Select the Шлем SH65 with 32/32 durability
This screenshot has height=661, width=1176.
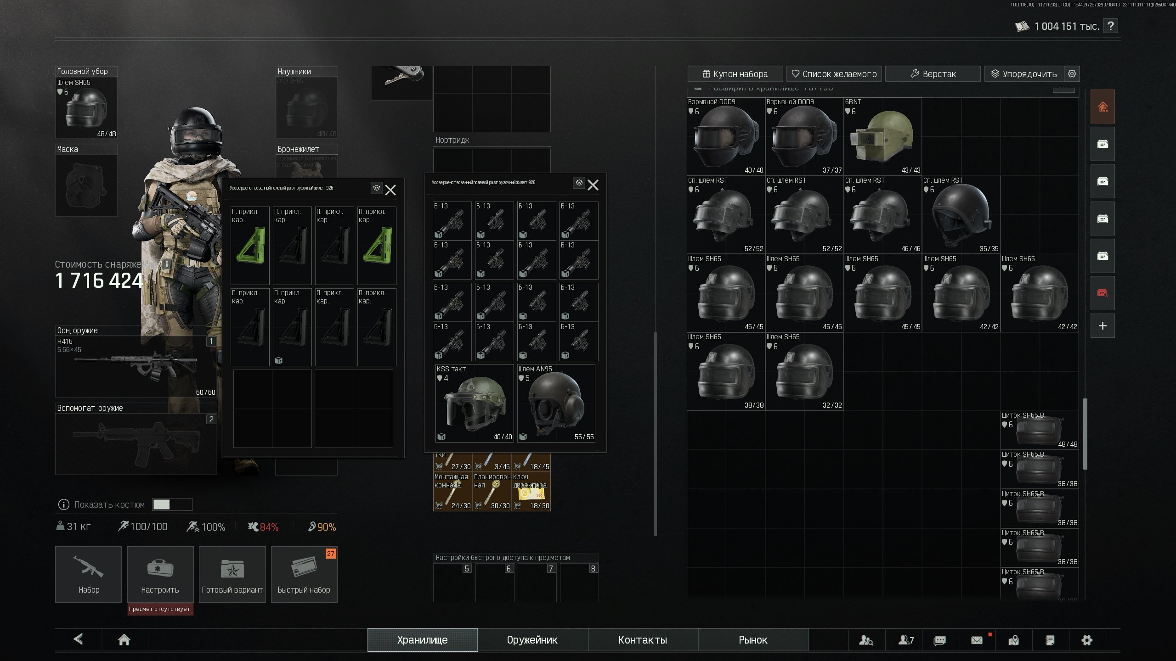(x=804, y=371)
